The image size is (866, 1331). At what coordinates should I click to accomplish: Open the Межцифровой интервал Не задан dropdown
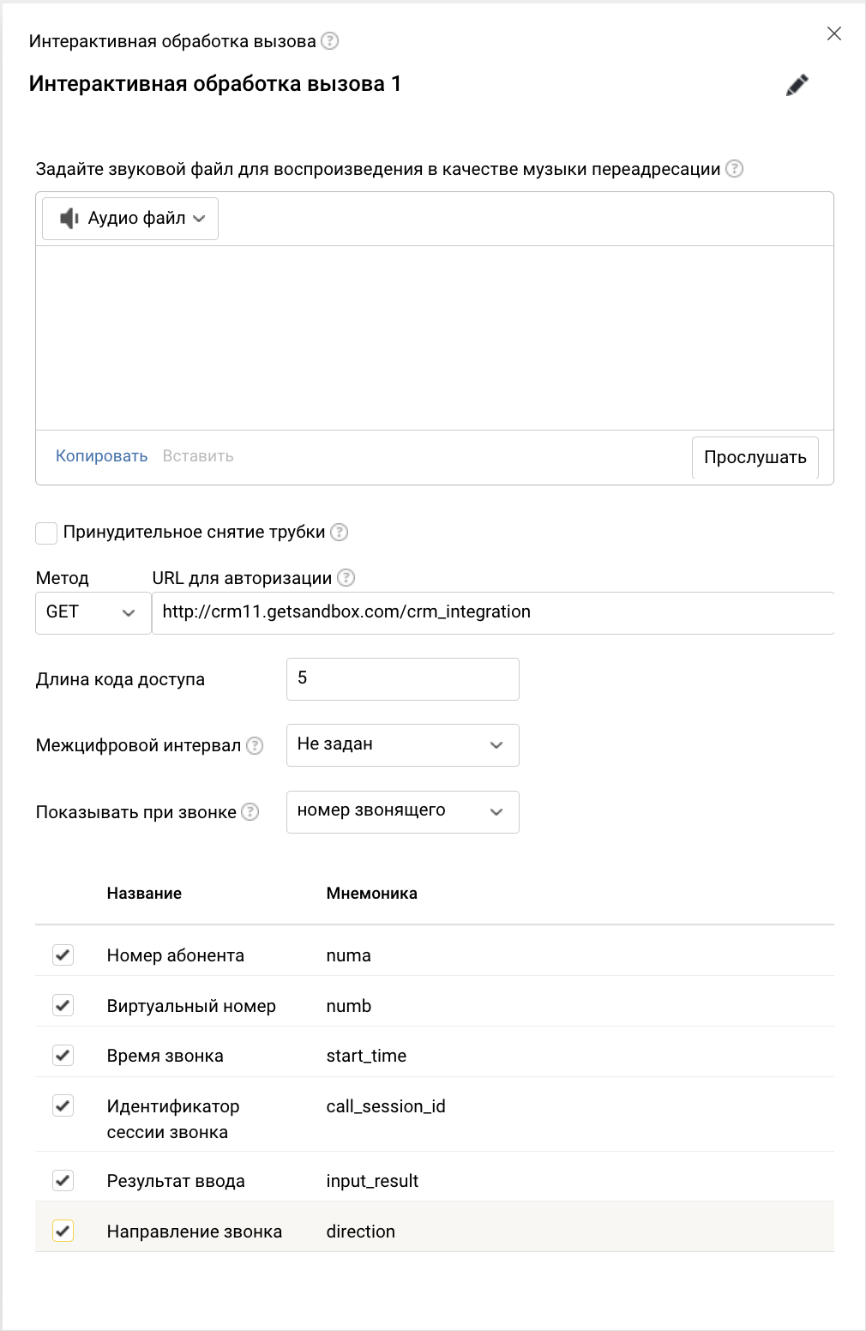403,744
